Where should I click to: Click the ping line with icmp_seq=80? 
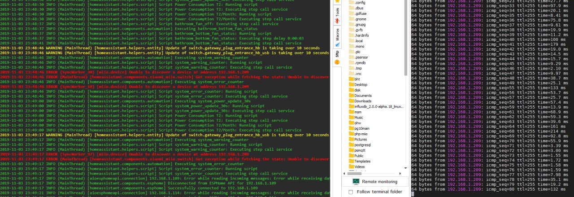point(489,189)
